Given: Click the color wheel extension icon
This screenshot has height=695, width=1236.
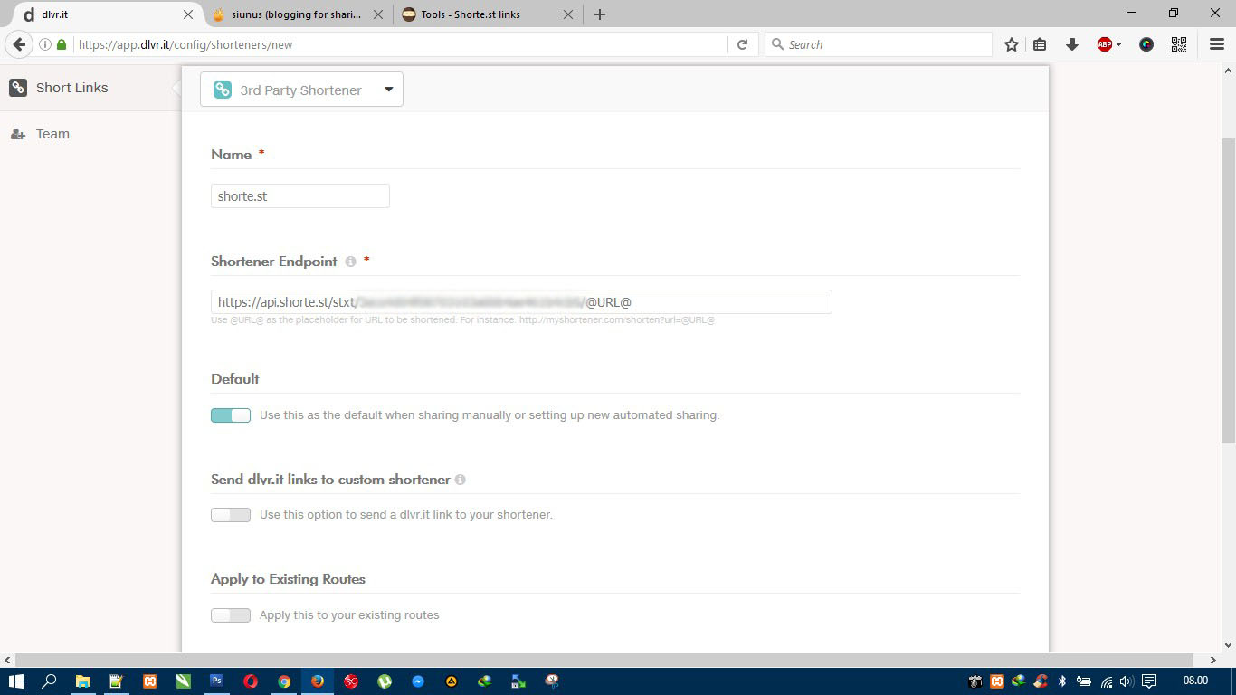Looking at the screenshot, I should [1146, 44].
